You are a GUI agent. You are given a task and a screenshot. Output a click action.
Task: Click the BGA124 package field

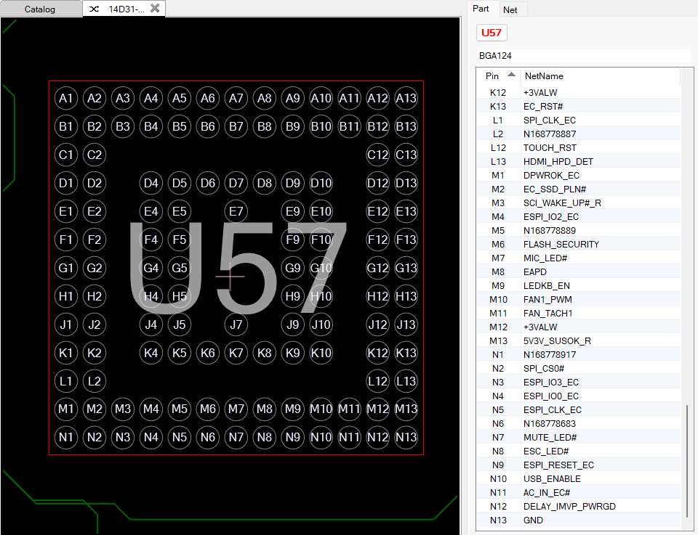(x=582, y=55)
